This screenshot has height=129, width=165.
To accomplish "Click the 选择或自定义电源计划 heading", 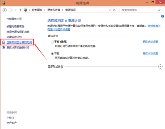I will (x=64, y=20).
